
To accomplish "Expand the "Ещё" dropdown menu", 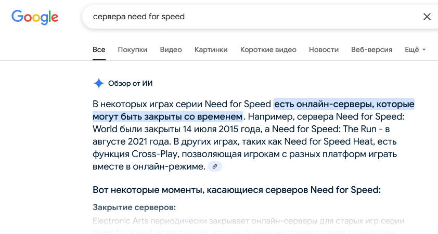I will tap(415, 50).
